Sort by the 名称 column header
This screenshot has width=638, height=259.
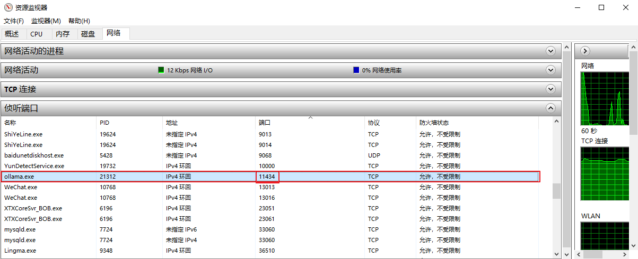(x=48, y=123)
